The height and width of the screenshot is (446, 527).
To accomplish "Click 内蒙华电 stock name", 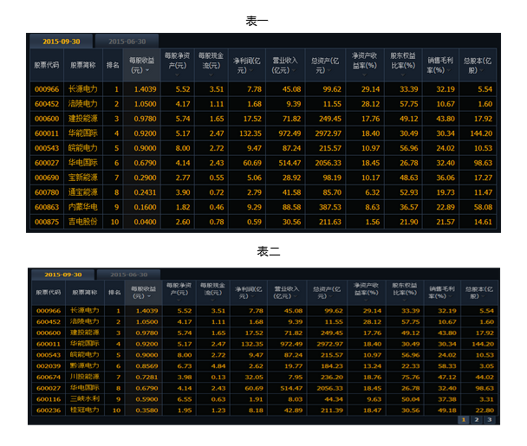I will click(83, 207).
